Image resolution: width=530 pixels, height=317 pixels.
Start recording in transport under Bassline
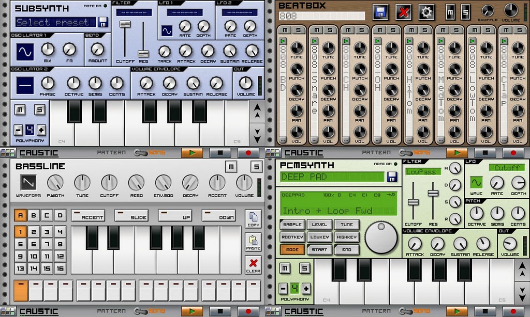(x=248, y=311)
